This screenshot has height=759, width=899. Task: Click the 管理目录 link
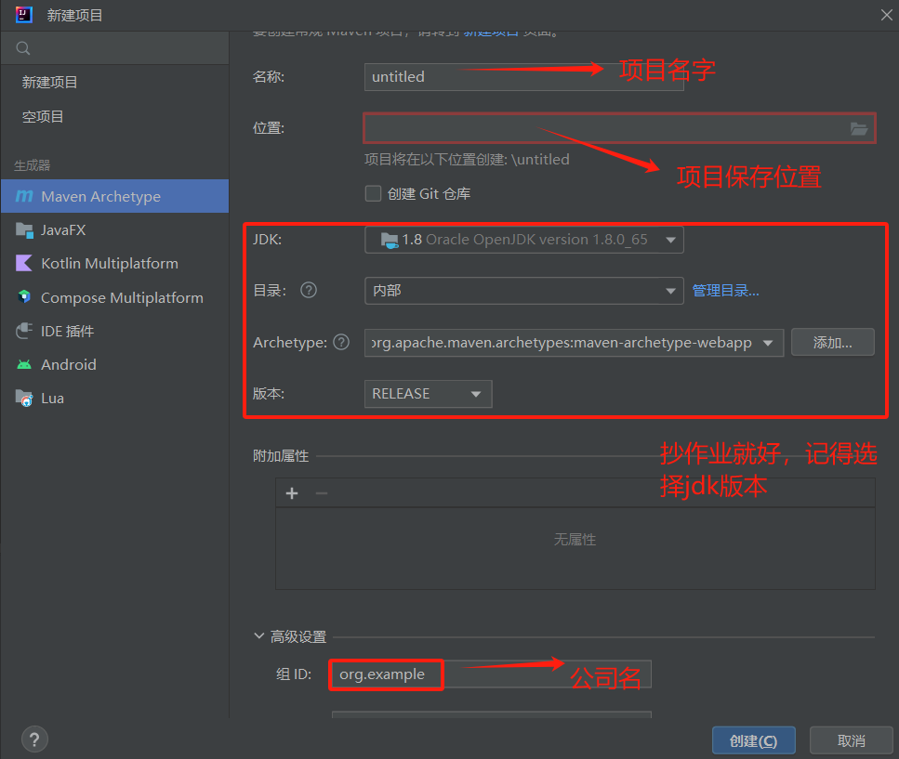coord(725,291)
